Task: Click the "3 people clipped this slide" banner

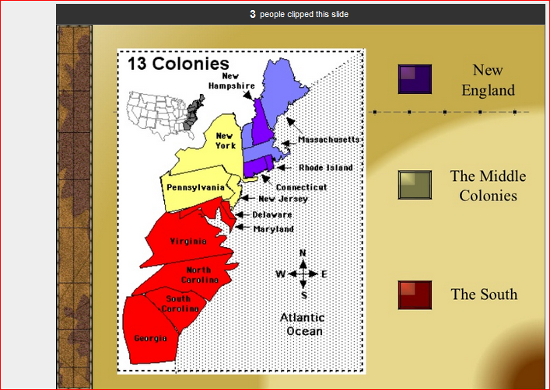Action: (300, 14)
